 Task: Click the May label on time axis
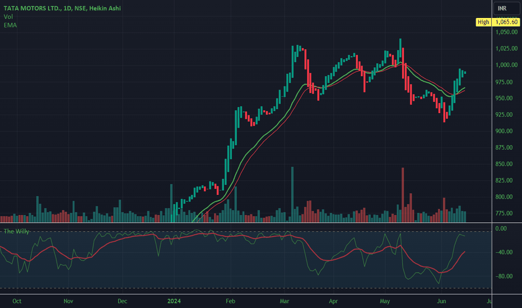385,301
